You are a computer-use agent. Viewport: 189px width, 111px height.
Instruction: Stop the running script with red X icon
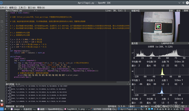point(2,105)
